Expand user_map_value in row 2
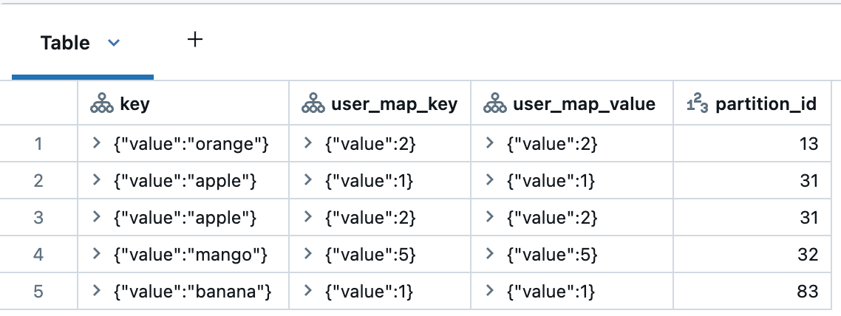 (x=490, y=181)
